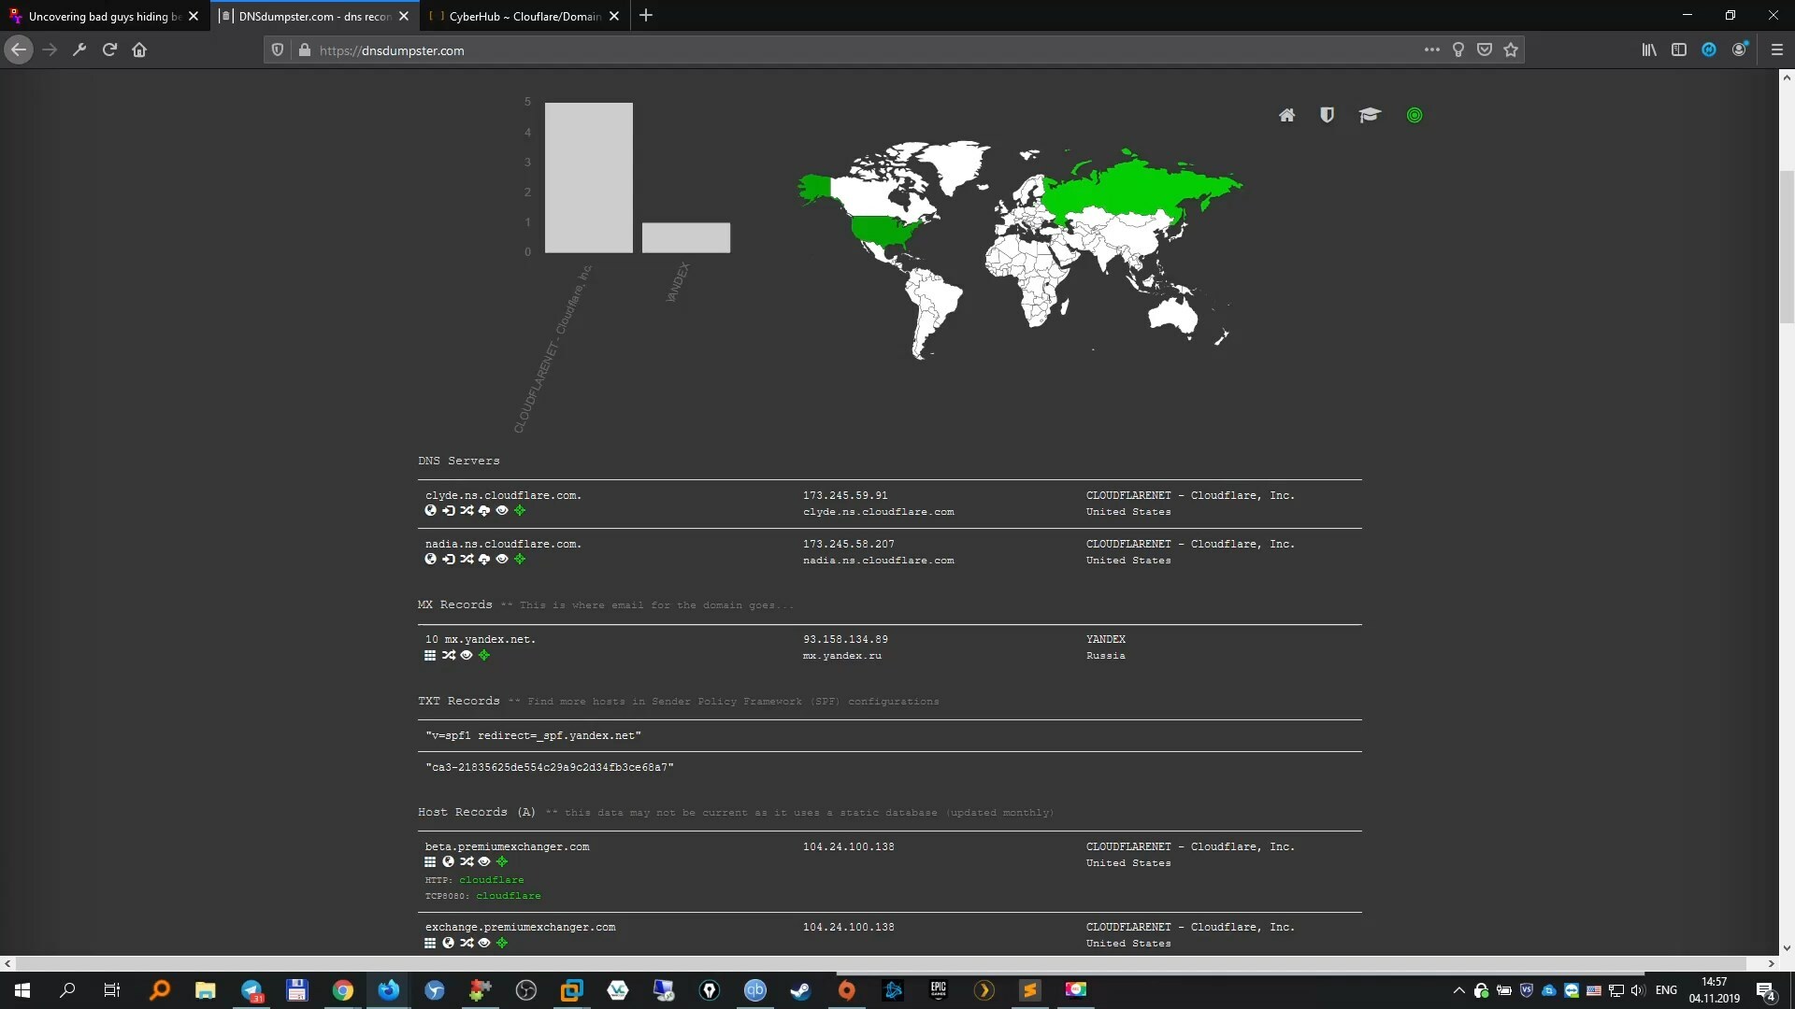Click the shield icon in page header
The height and width of the screenshot is (1009, 1795).
pyautogui.click(x=1327, y=115)
